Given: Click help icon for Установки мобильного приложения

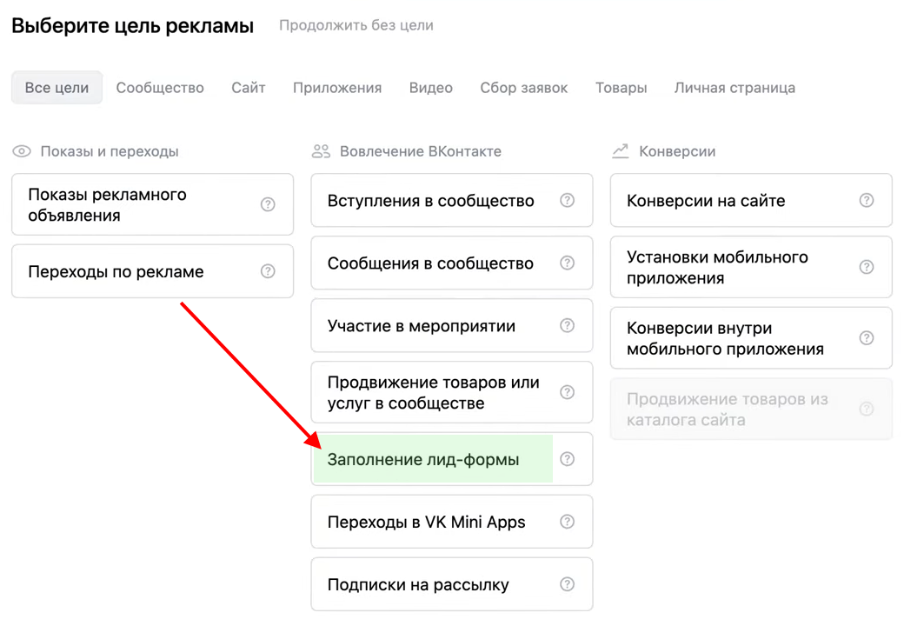Looking at the screenshot, I should click(x=866, y=268).
